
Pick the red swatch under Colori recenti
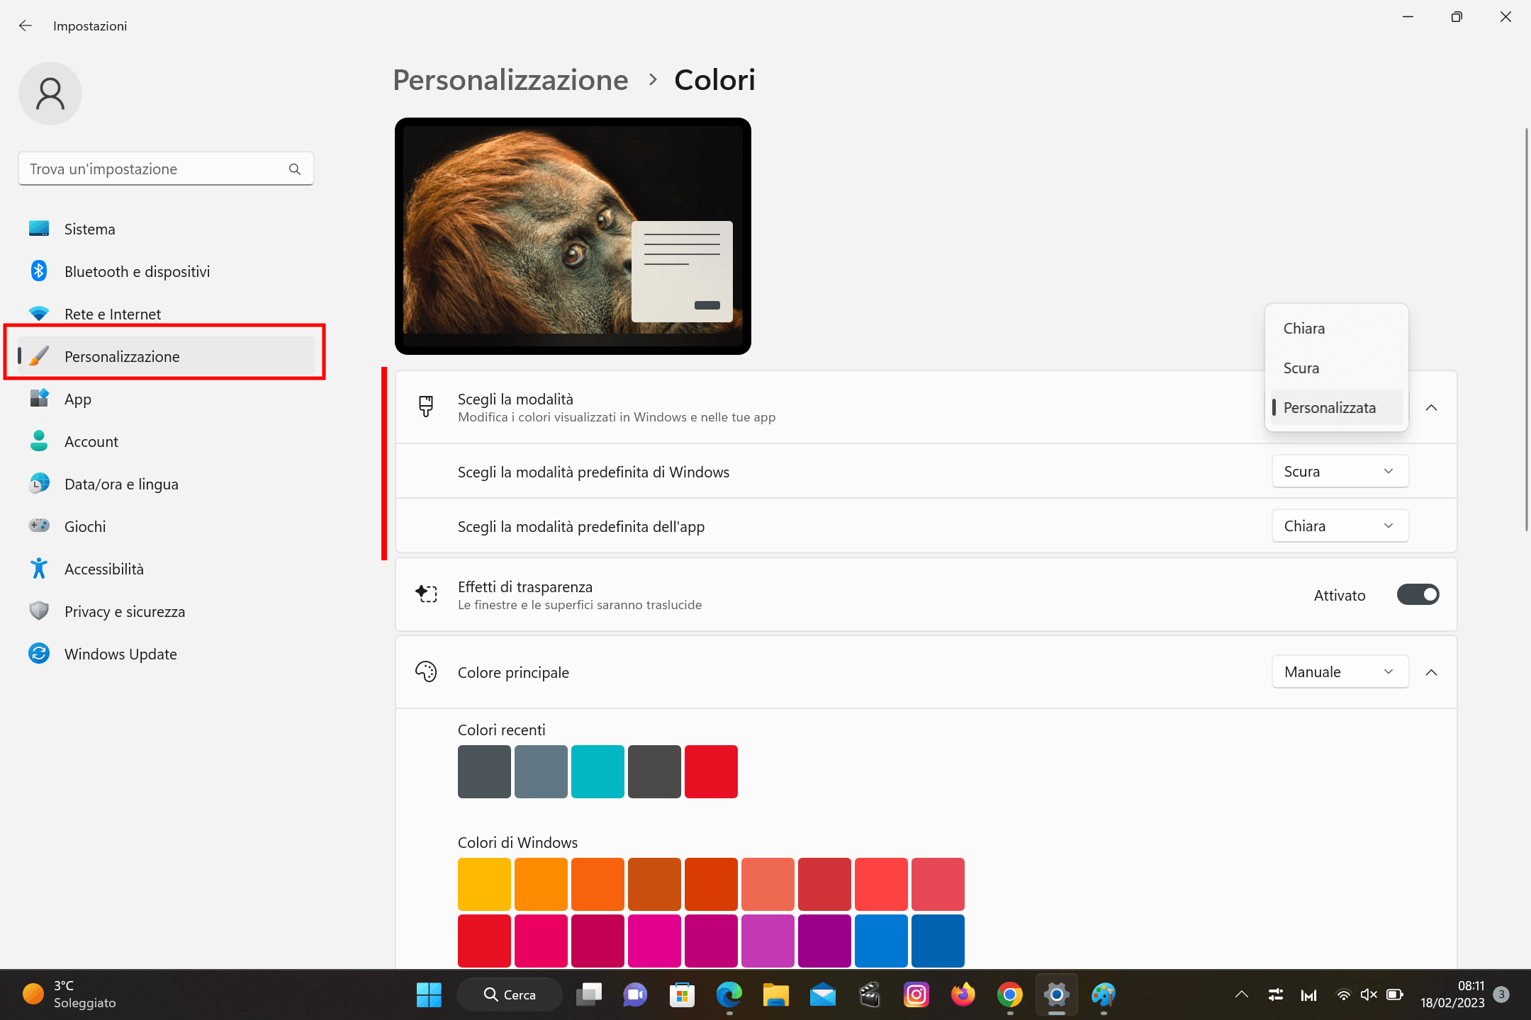(x=711, y=771)
